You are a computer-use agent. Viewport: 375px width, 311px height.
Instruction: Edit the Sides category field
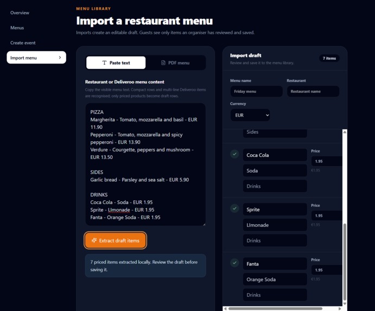coord(275,133)
